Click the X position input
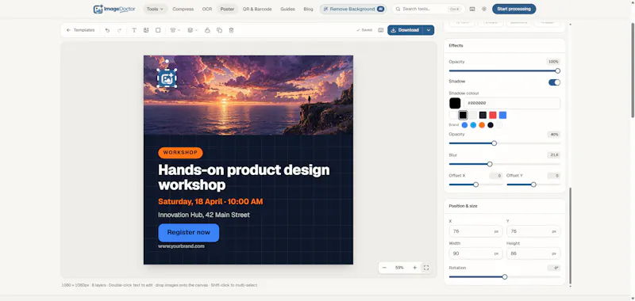 pyautogui.click(x=475, y=231)
